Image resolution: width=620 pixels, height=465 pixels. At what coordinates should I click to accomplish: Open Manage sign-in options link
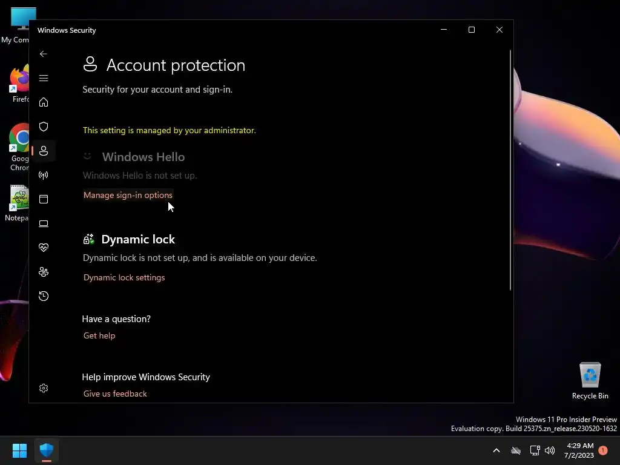point(128,195)
